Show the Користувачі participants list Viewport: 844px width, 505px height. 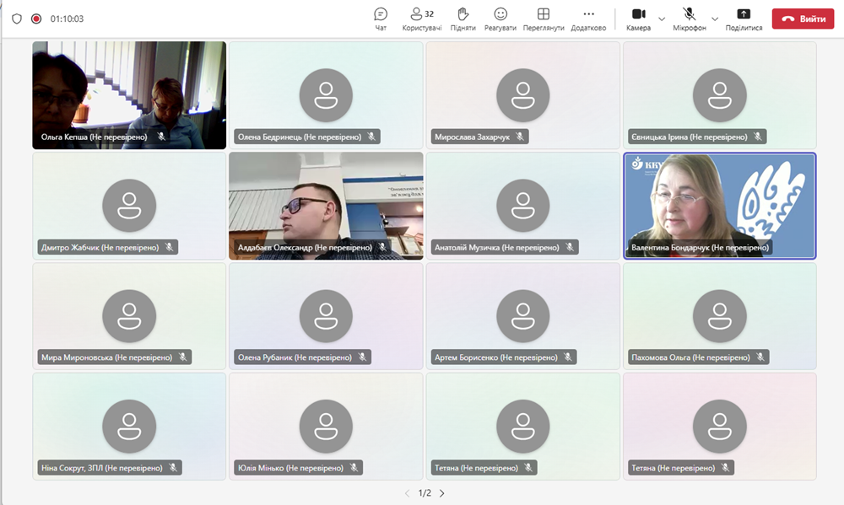[421, 19]
